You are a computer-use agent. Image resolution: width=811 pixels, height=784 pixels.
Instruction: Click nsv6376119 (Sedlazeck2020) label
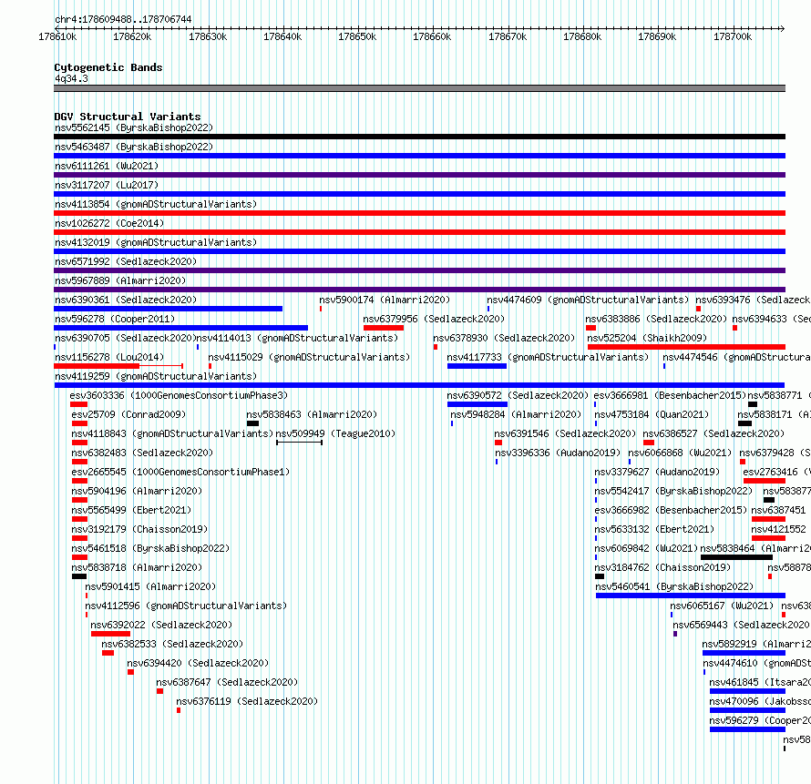click(x=247, y=701)
